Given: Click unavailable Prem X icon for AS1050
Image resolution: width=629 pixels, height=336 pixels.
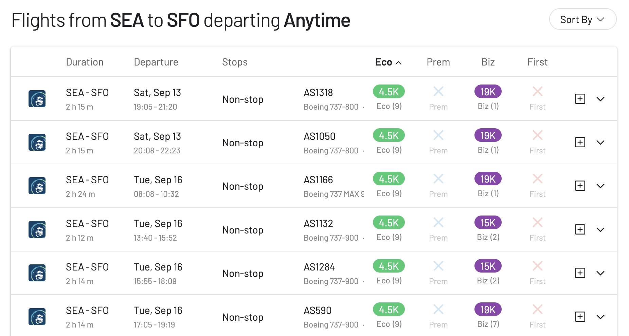Looking at the screenshot, I should [438, 135].
